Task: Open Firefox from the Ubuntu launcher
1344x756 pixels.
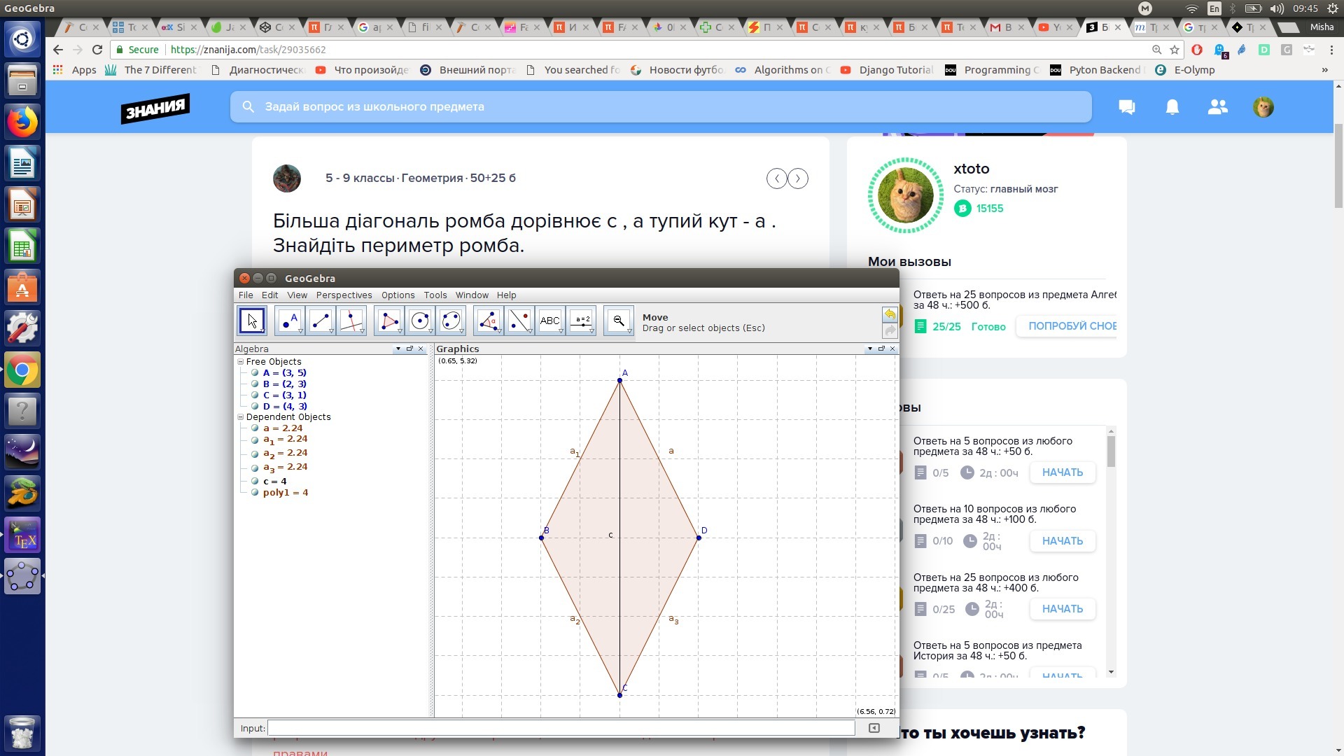Action: click(x=22, y=122)
